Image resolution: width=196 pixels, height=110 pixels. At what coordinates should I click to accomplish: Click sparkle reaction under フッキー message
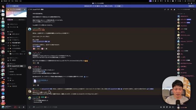pyautogui.click(x=34, y=63)
